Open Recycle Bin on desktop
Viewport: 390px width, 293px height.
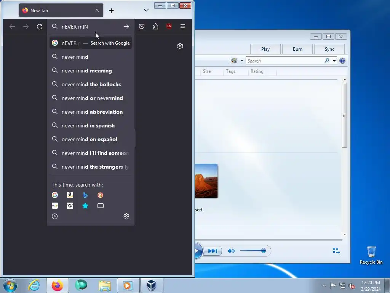pos(371,255)
